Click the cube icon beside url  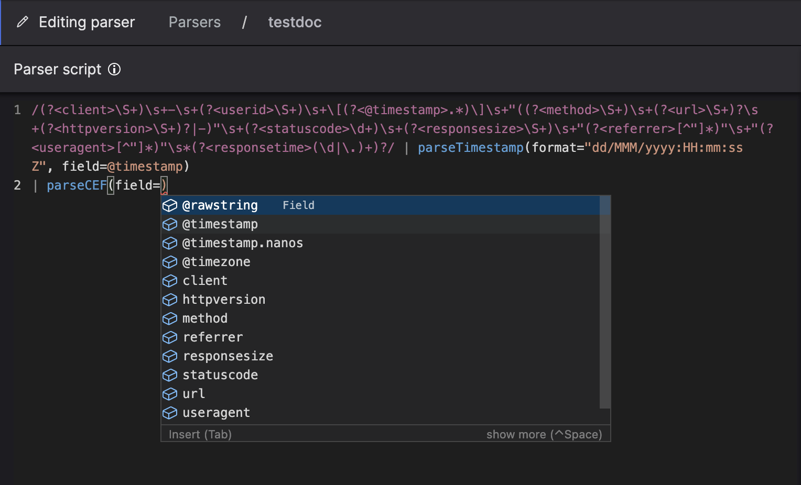(170, 394)
